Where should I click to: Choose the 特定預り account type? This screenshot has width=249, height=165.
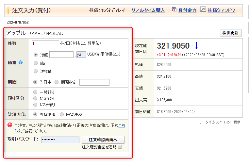[35, 98]
